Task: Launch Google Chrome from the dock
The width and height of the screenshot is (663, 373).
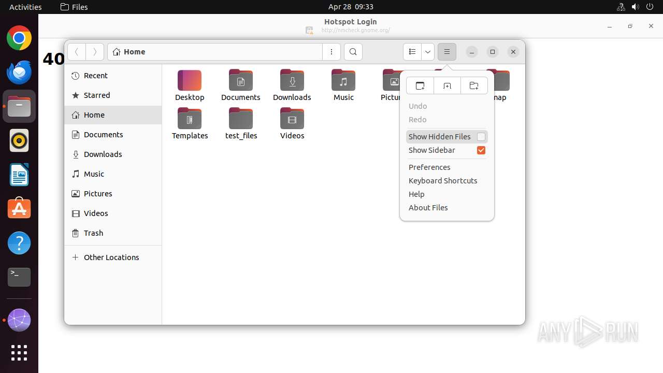Action: point(19,38)
